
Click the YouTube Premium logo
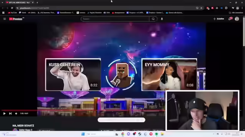(16, 19)
